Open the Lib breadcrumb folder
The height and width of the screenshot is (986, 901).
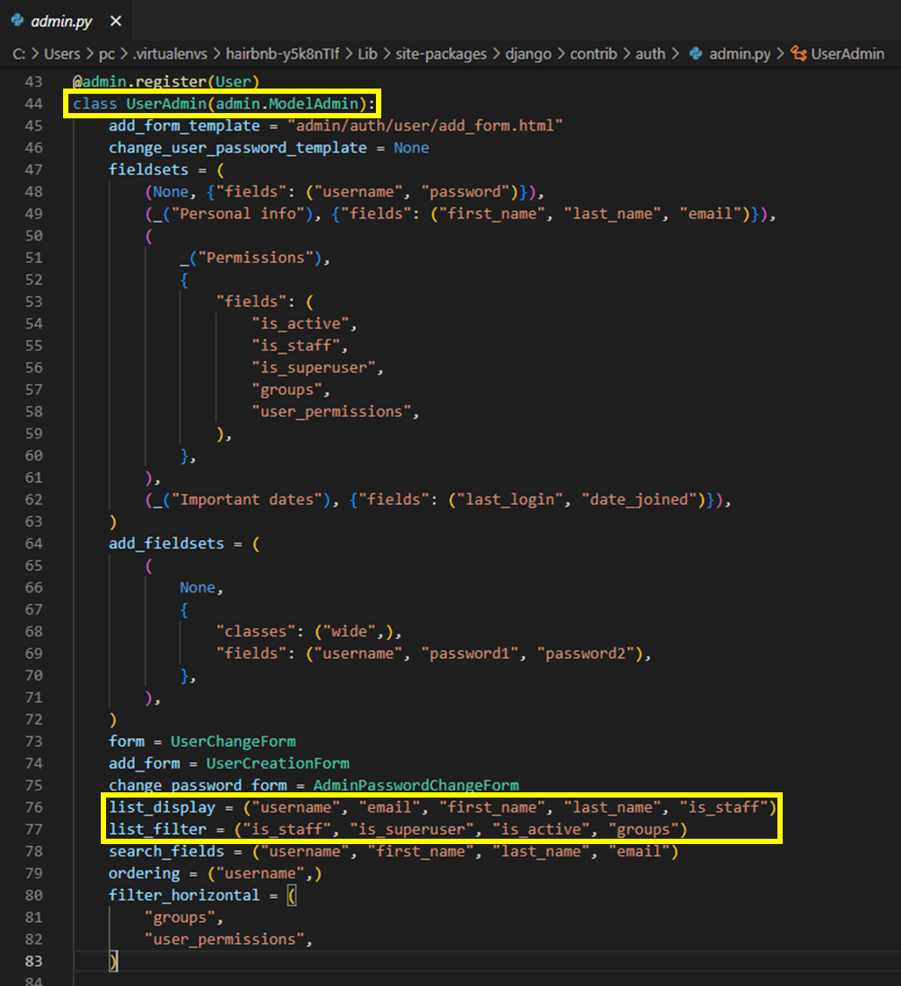click(367, 54)
